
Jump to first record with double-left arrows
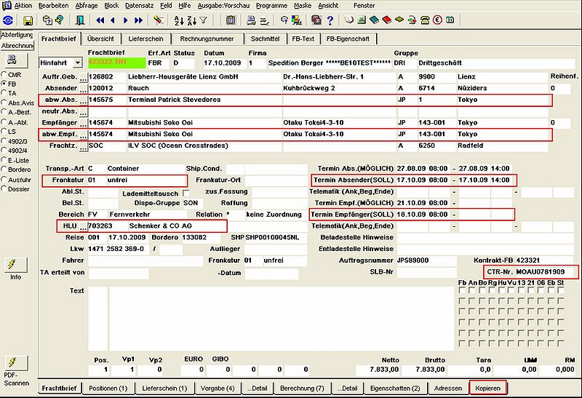click(x=100, y=20)
